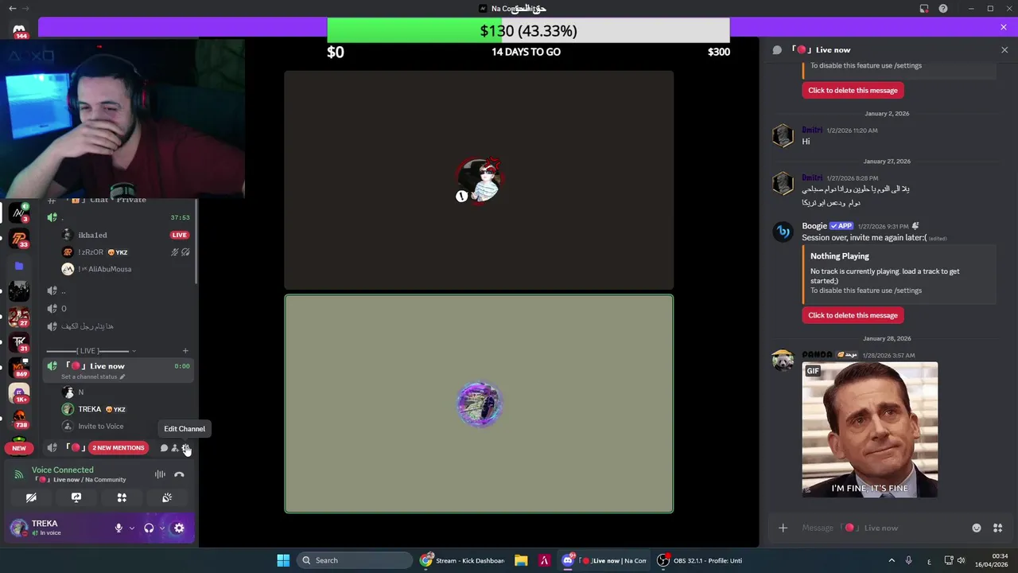Open the Direct Messages home icon

click(19, 29)
